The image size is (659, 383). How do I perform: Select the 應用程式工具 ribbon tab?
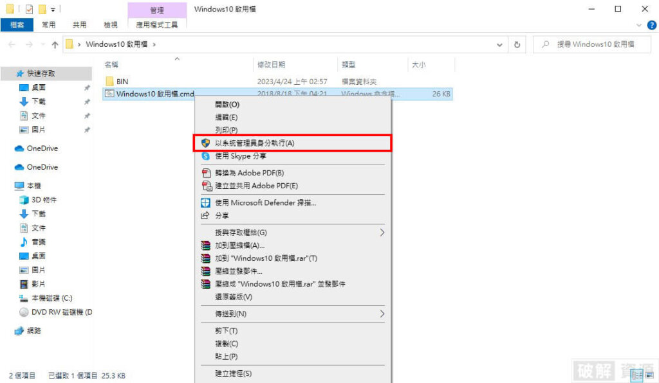tap(157, 25)
